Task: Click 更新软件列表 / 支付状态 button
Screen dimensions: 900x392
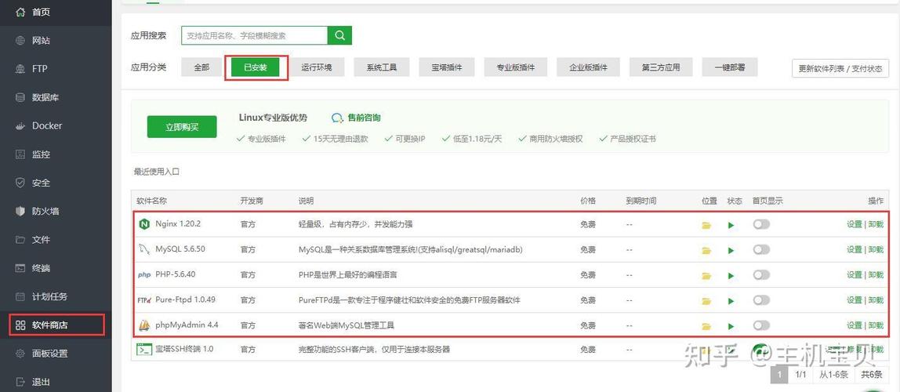Action: click(840, 68)
